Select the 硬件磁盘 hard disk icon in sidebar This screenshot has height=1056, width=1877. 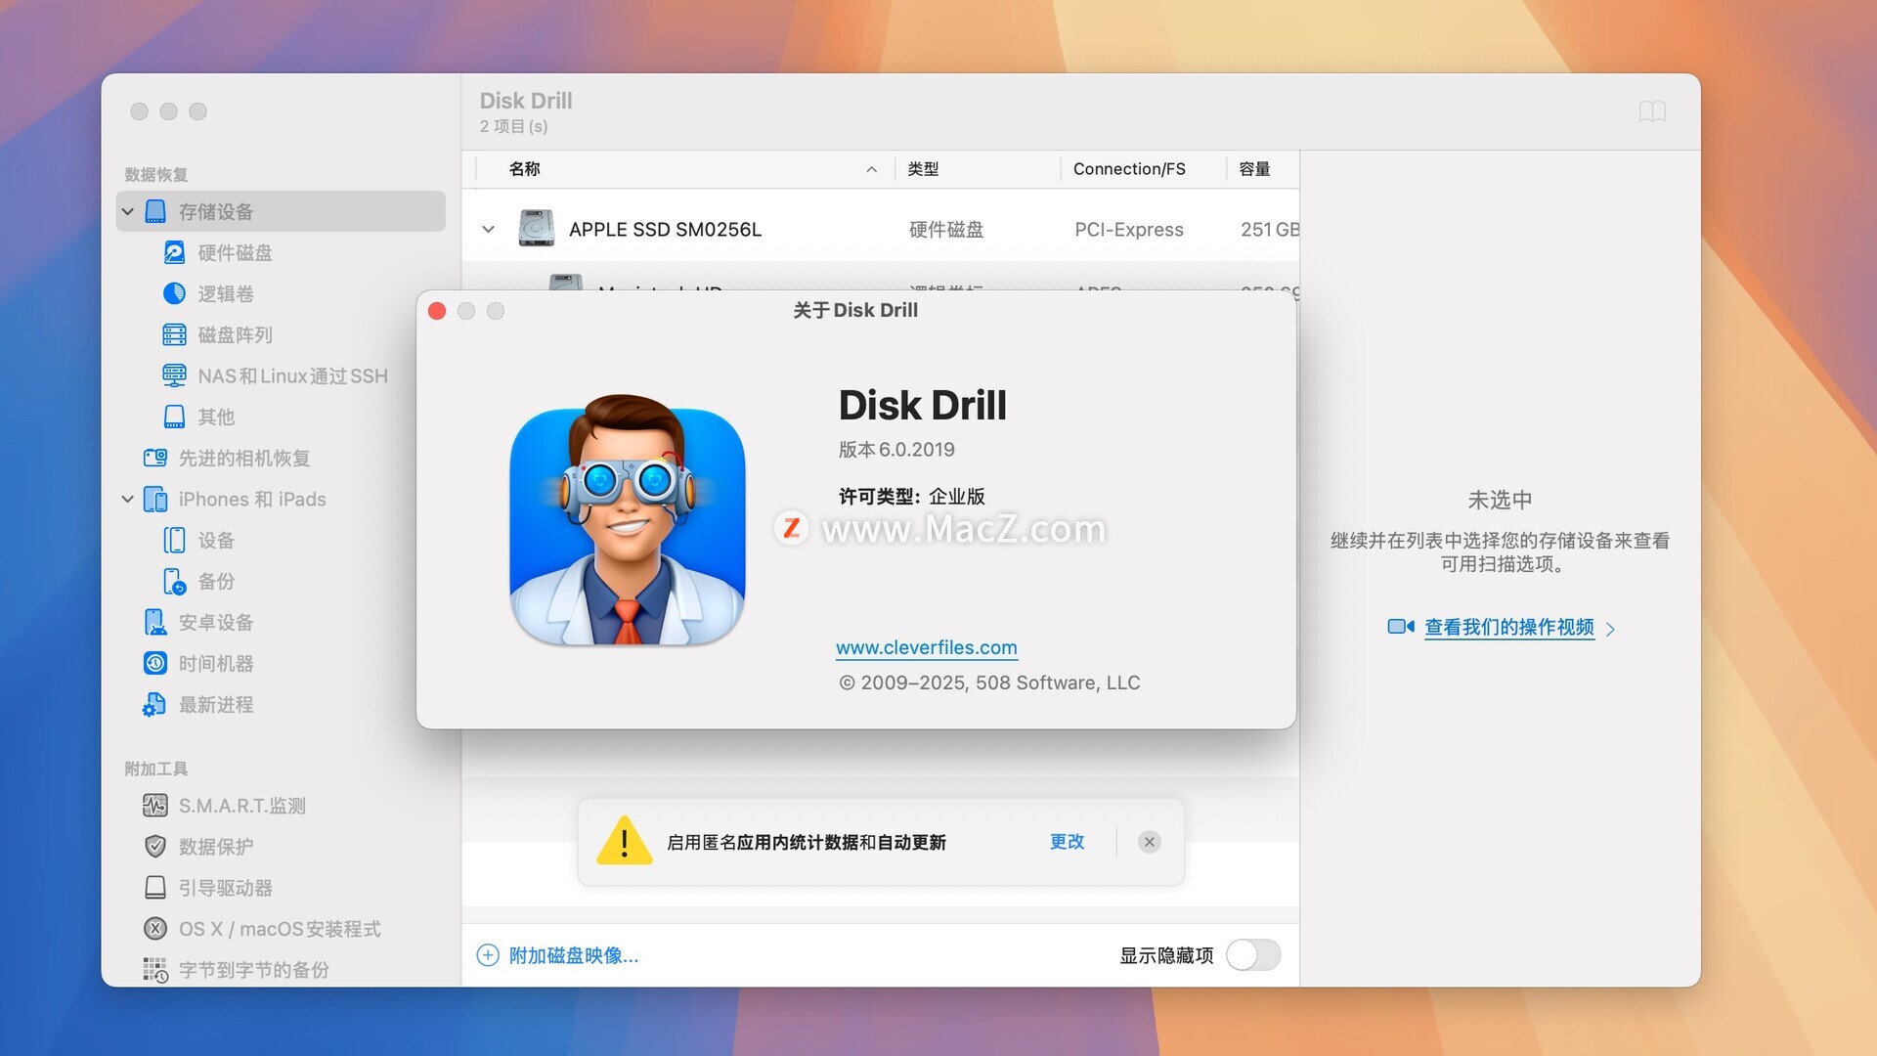174,253
